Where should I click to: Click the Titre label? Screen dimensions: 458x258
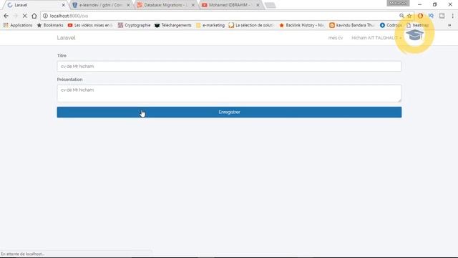(x=62, y=56)
